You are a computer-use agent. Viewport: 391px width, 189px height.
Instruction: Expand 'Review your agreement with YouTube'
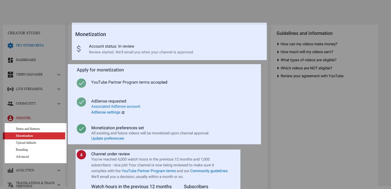[310, 76]
